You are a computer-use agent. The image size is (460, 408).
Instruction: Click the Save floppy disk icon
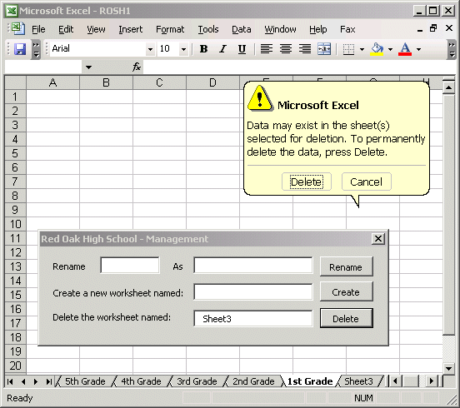click(x=20, y=49)
